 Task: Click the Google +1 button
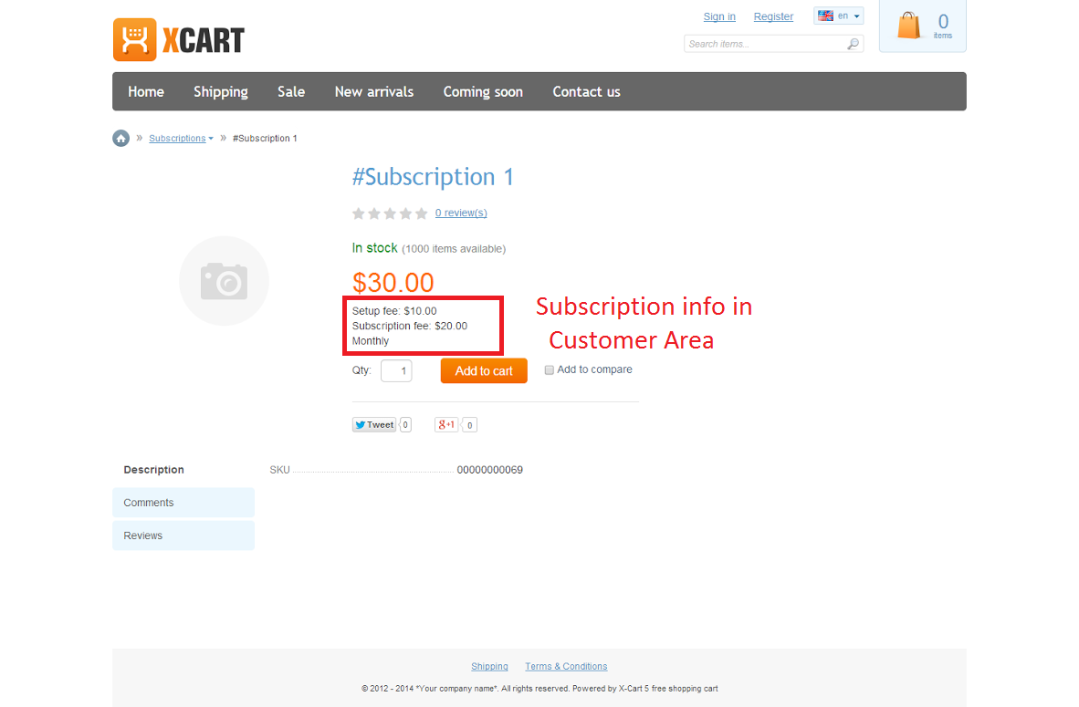pyautogui.click(x=445, y=425)
